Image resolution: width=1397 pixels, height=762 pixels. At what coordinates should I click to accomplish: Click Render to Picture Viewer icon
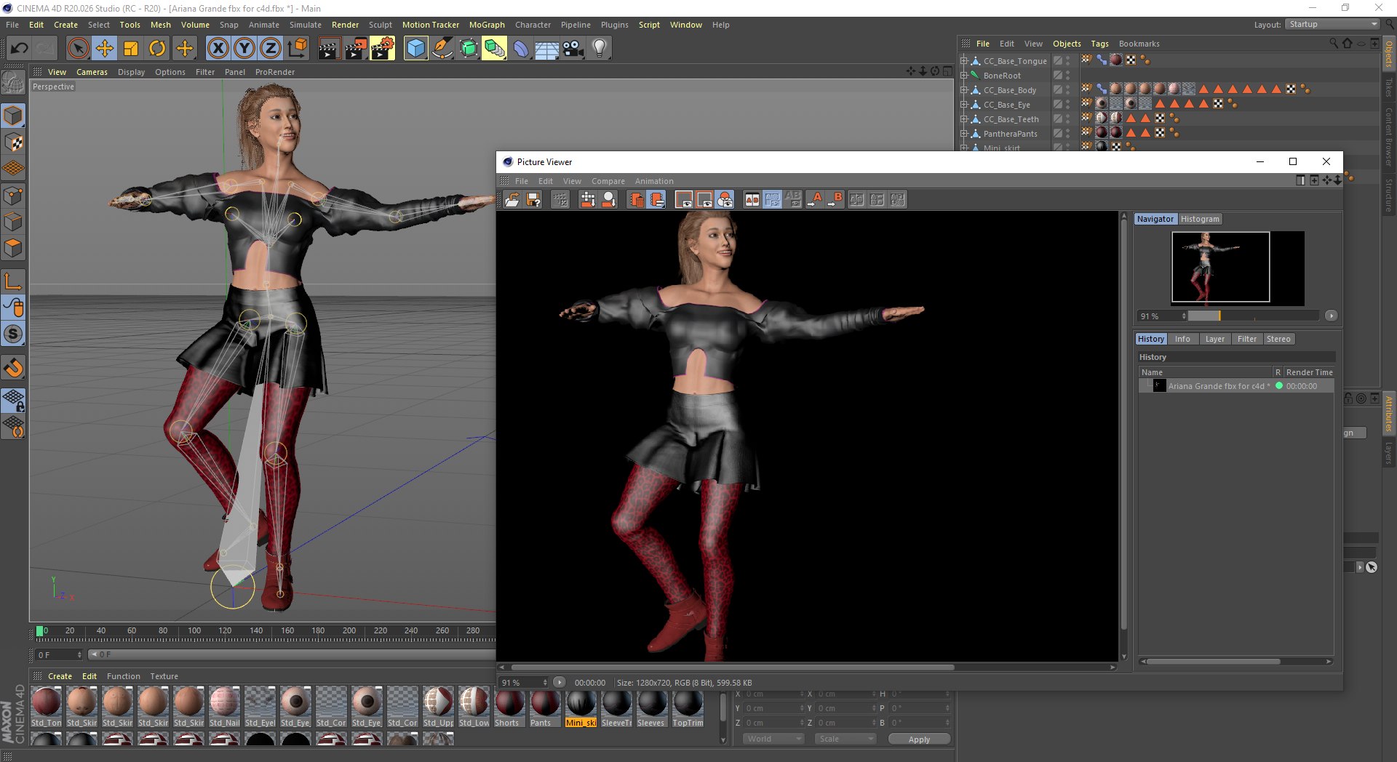coord(356,49)
